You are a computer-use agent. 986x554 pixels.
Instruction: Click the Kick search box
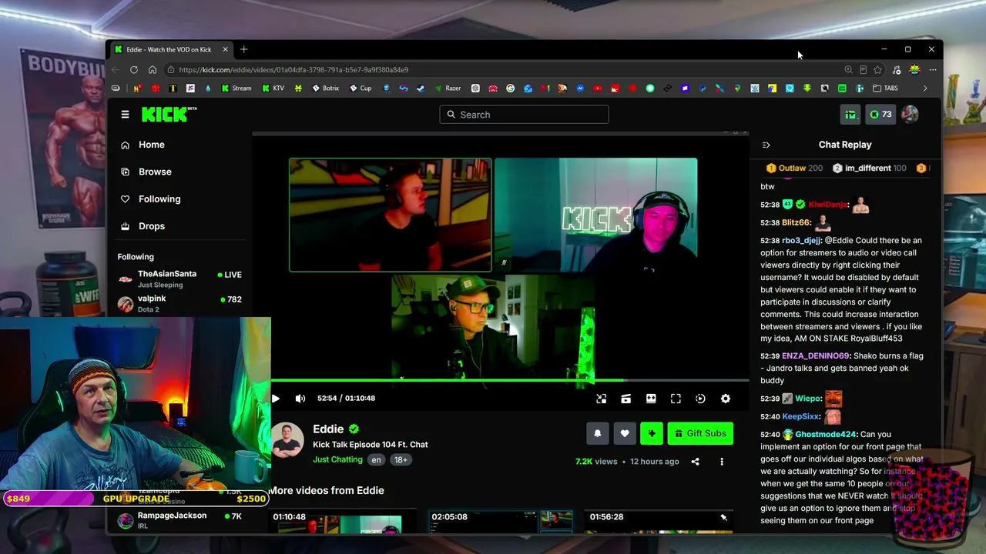coord(524,115)
